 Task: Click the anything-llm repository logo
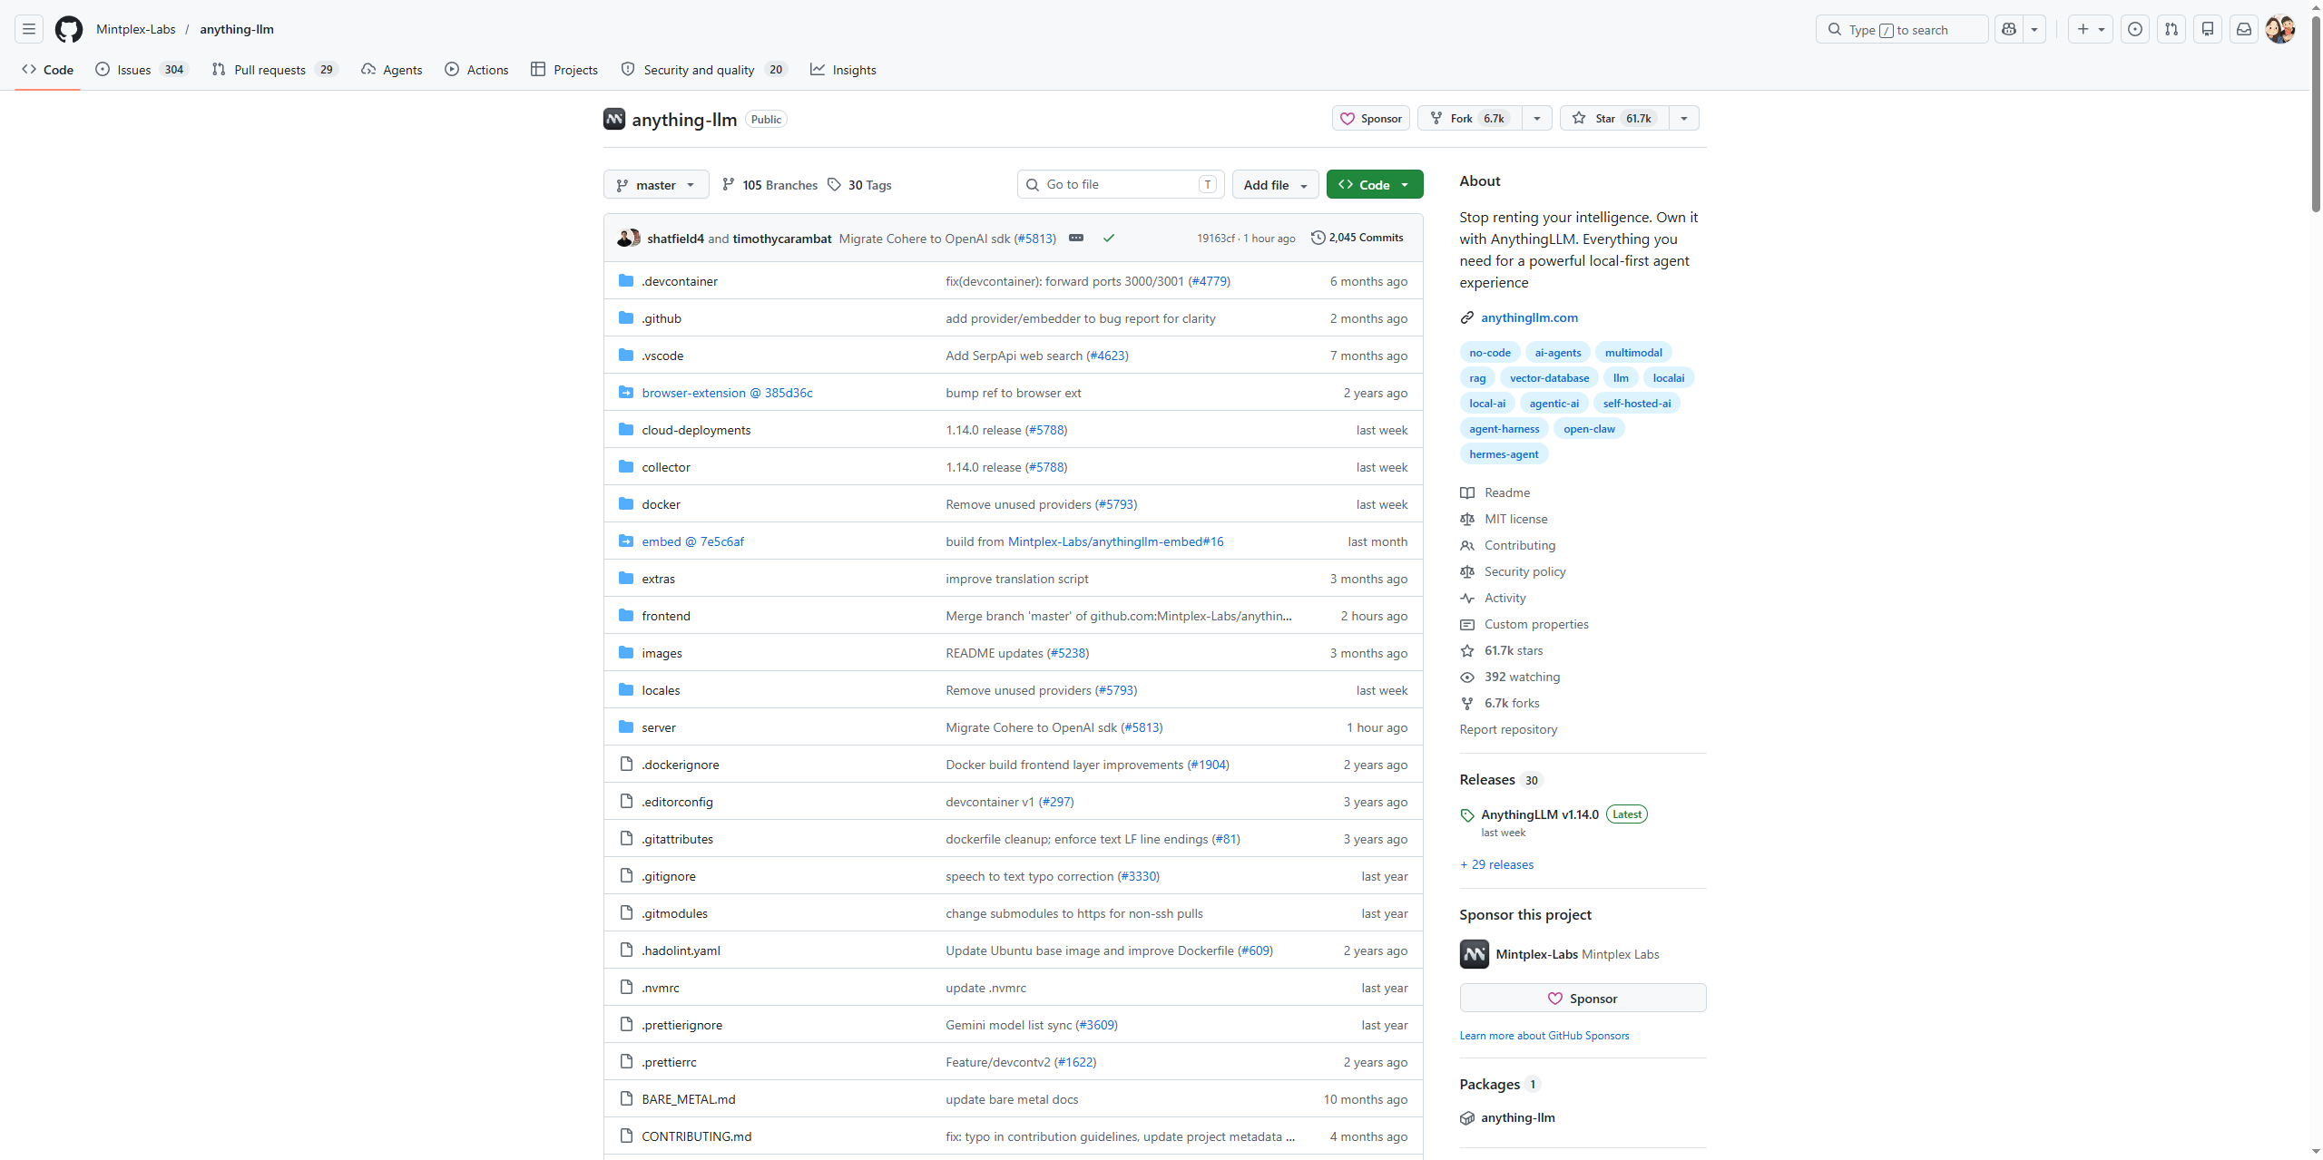click(x=614, y=119)
